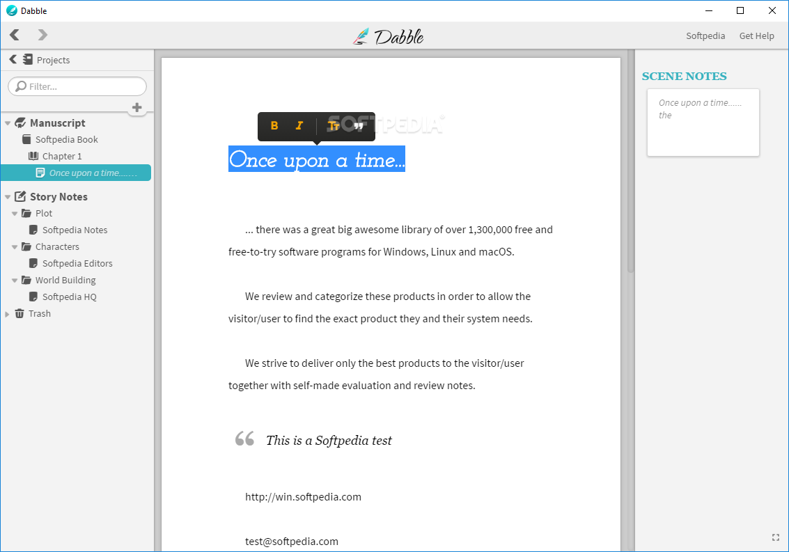The image size is (789, 552).
Task: Select the Characters folder label
Action: (x=57, y=246)
